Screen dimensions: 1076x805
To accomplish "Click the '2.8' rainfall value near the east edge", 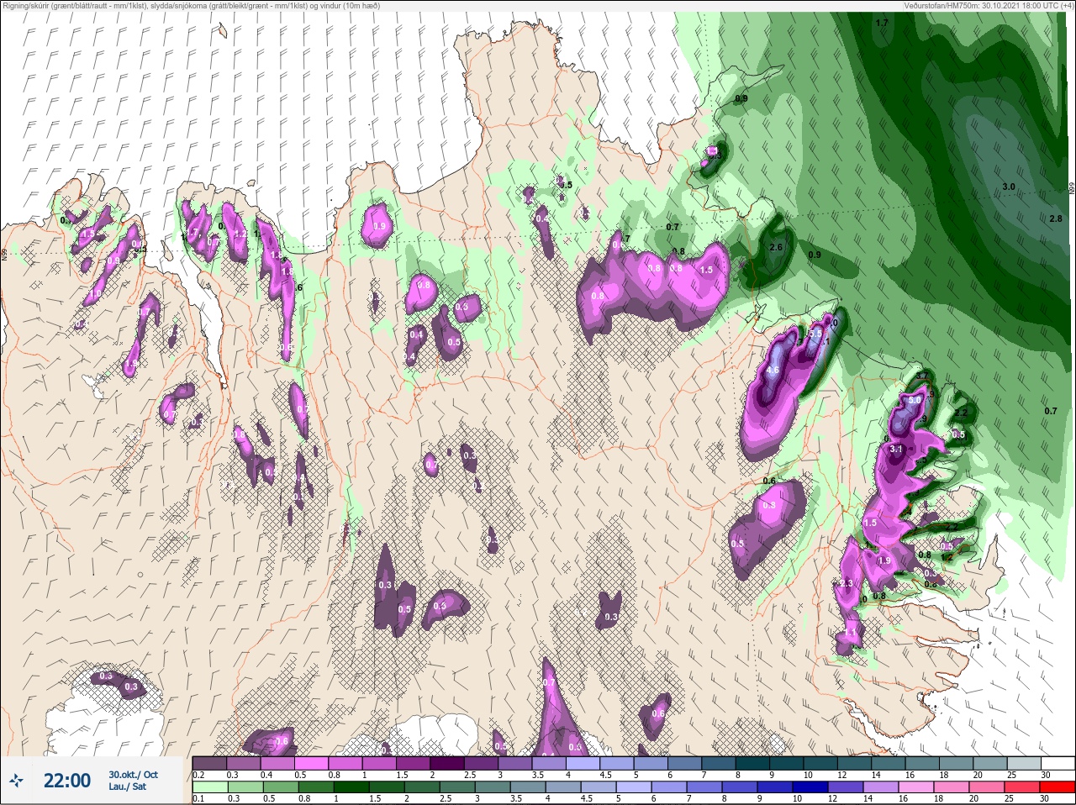I will click(1056, 218).
